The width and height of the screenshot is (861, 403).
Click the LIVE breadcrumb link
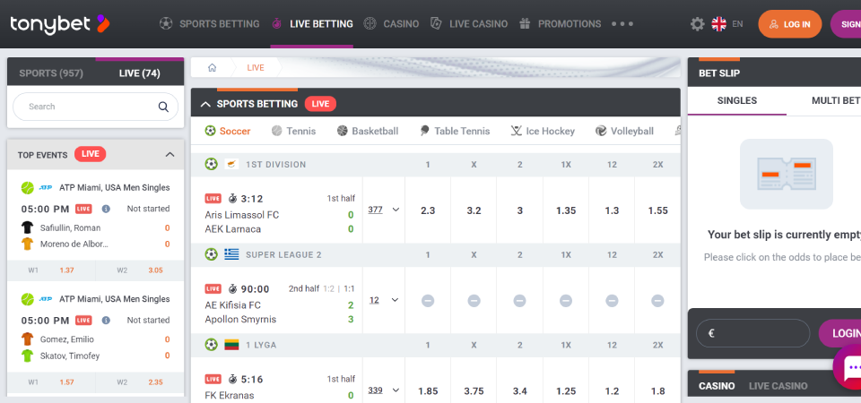coord(256,68)
